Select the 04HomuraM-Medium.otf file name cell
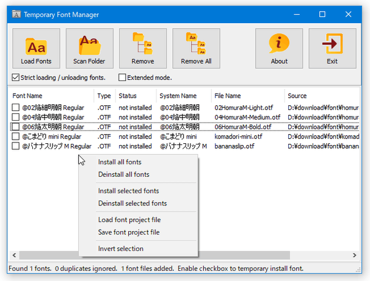 point(247,117)
